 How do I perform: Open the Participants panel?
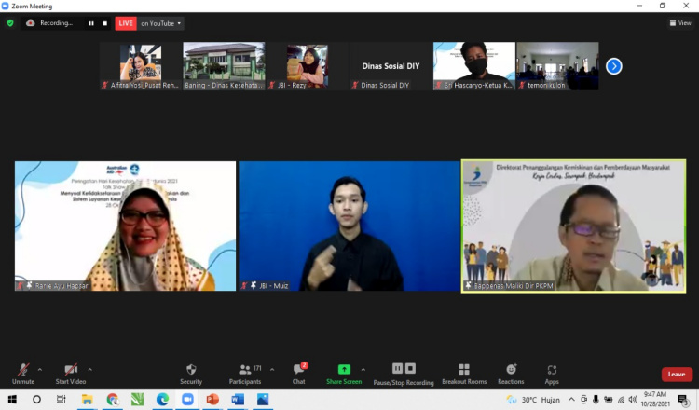coord(245,374)
